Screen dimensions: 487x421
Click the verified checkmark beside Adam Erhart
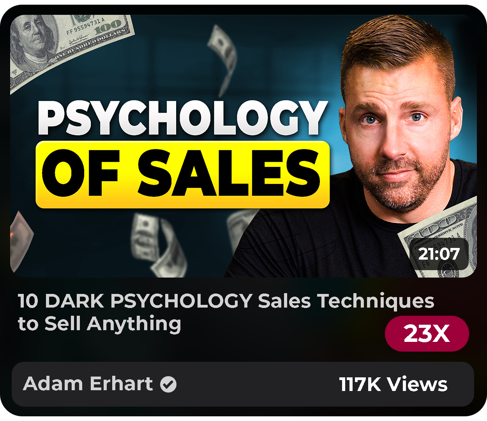point(168,384)
